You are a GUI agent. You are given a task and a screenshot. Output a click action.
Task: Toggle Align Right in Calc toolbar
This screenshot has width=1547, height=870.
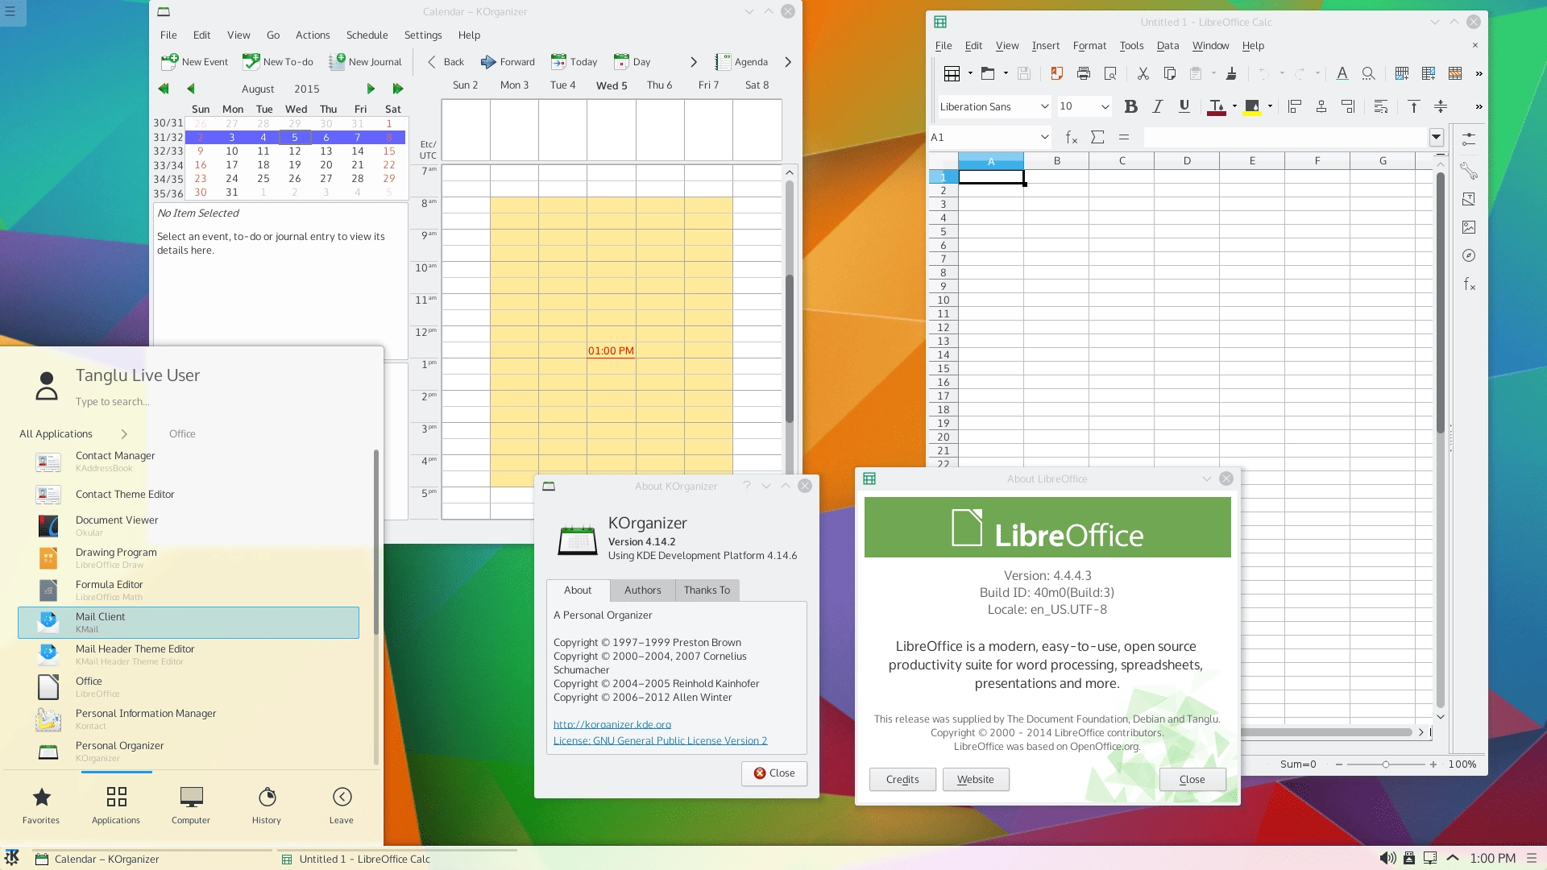pyautogui.click(x=1348, y=106)
